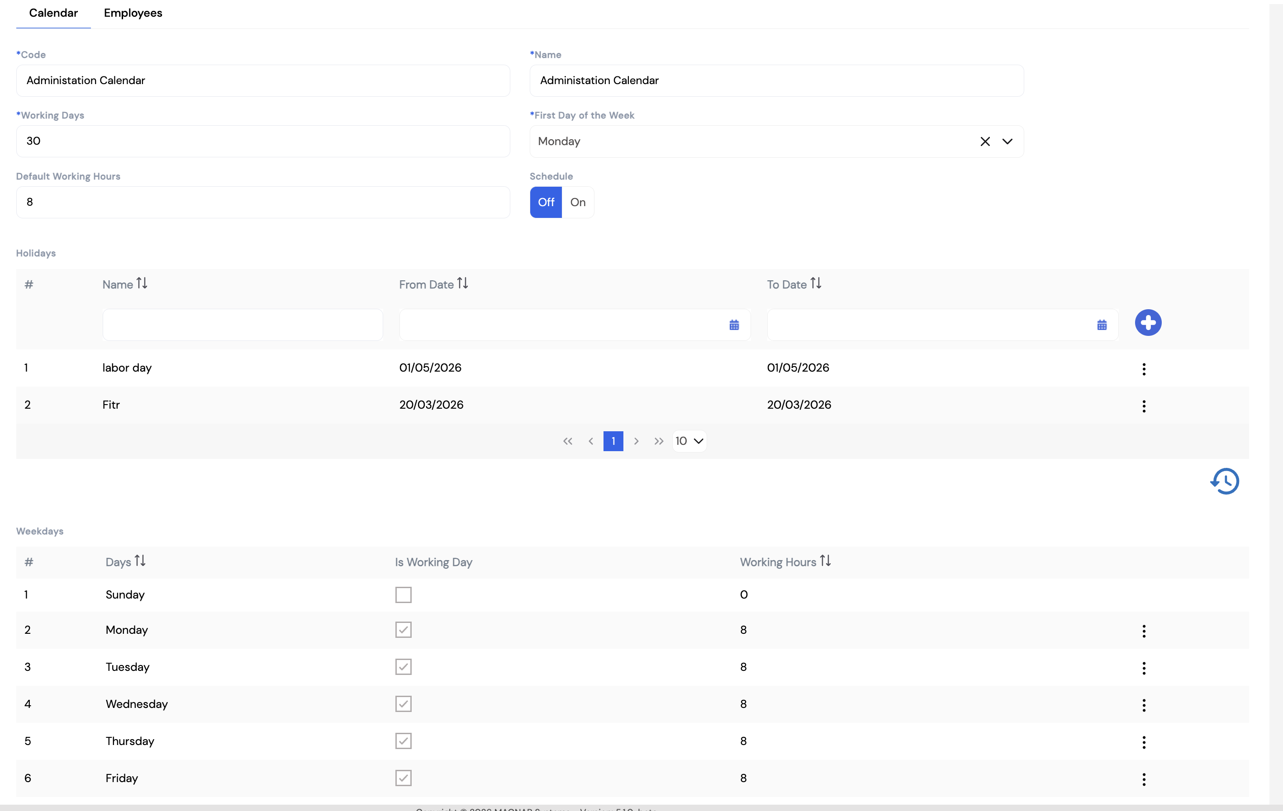Open the From Date calendar picker icon
The image size is (1283, 811).
(x=734, y=325)
